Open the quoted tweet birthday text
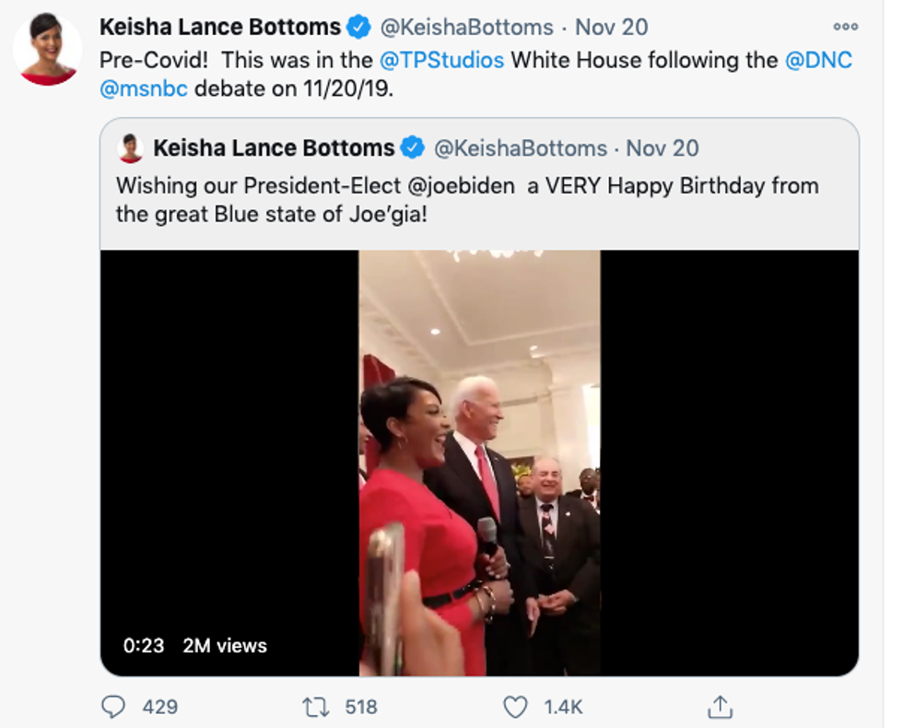This screenshot has width=903, height=728. point(467,201)
